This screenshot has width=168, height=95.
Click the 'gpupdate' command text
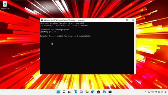coord(65,30)
